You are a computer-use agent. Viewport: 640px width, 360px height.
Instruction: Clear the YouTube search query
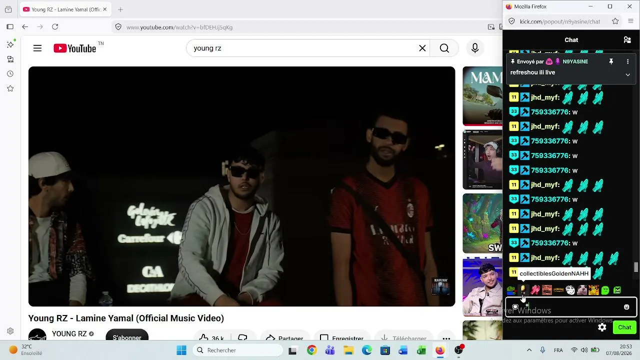point(422,48)
